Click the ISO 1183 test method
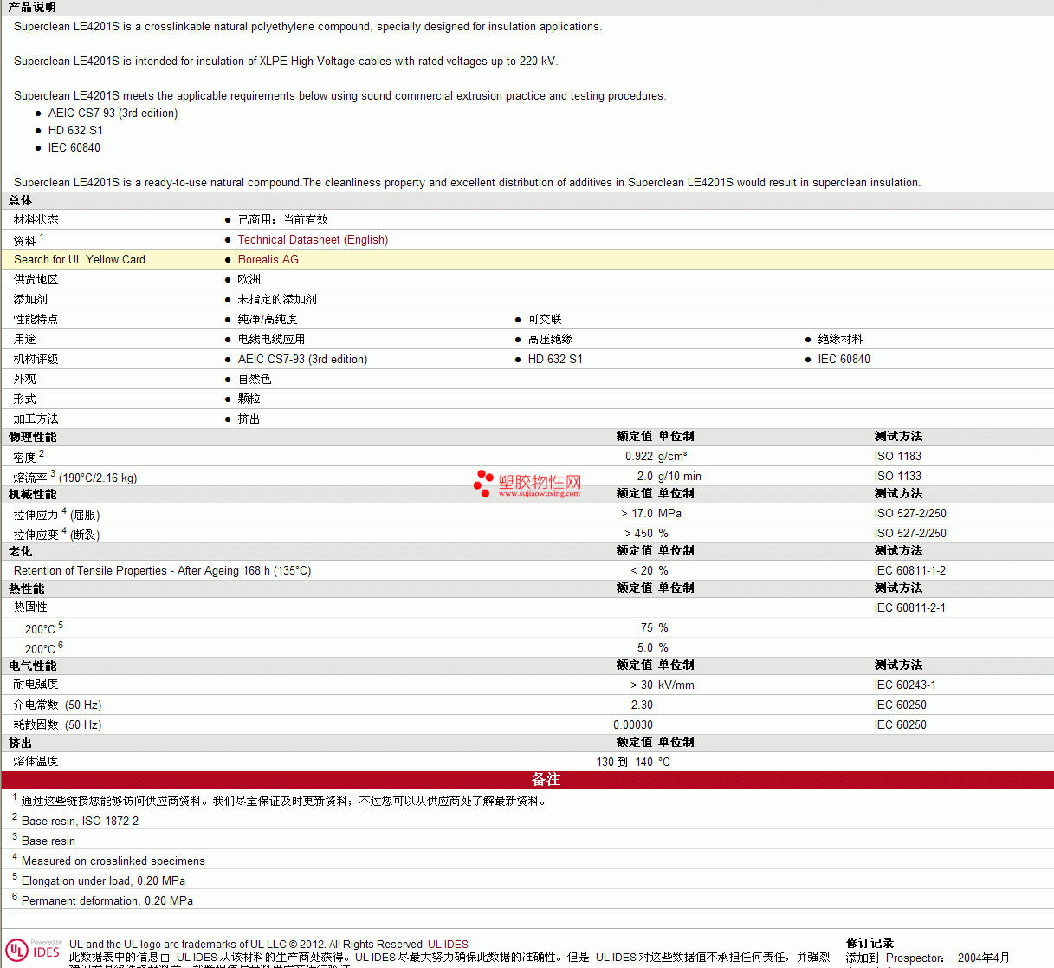The image size is (1054, 968). point(898,457)
